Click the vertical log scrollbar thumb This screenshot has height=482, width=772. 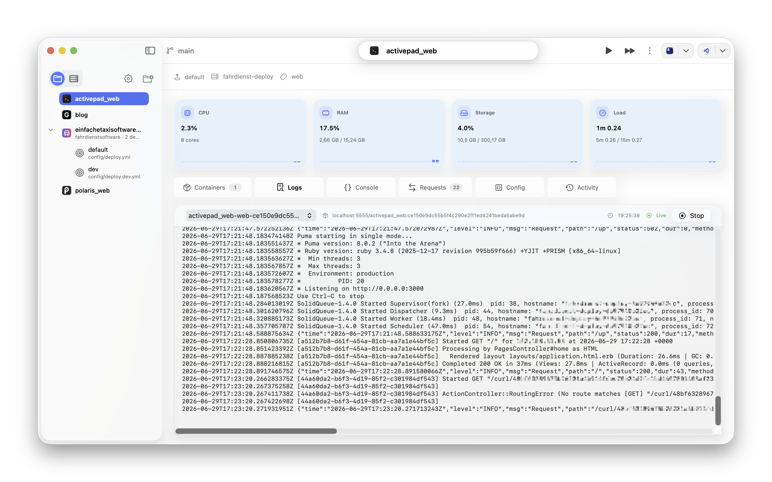(718, 411)
